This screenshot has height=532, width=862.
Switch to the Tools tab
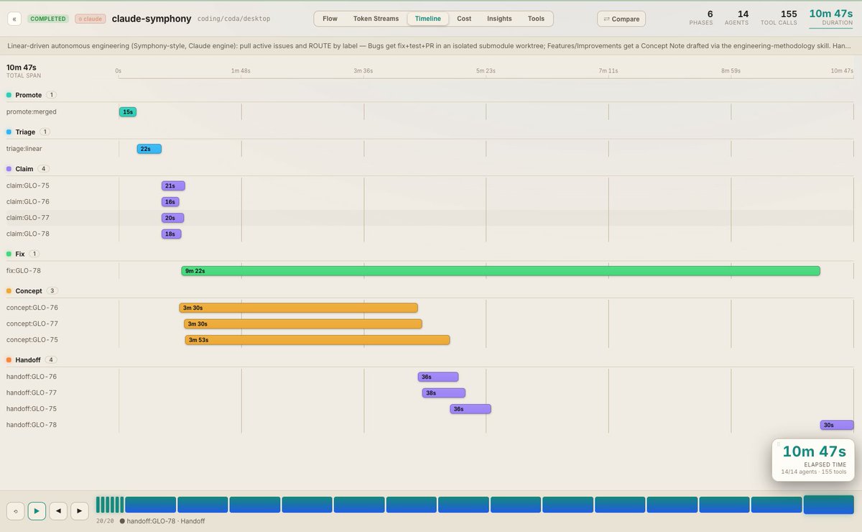pos(536,19)
